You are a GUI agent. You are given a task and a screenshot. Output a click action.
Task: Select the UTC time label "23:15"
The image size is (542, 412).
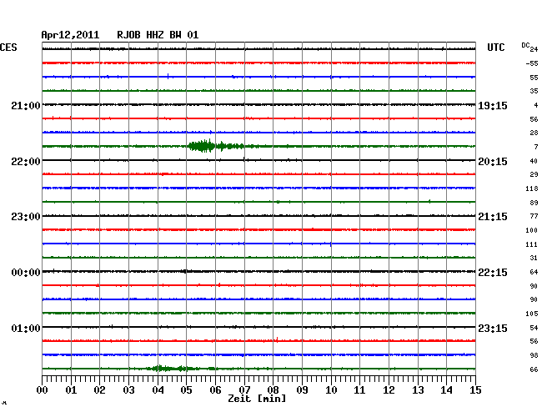(x=493, y=328)
